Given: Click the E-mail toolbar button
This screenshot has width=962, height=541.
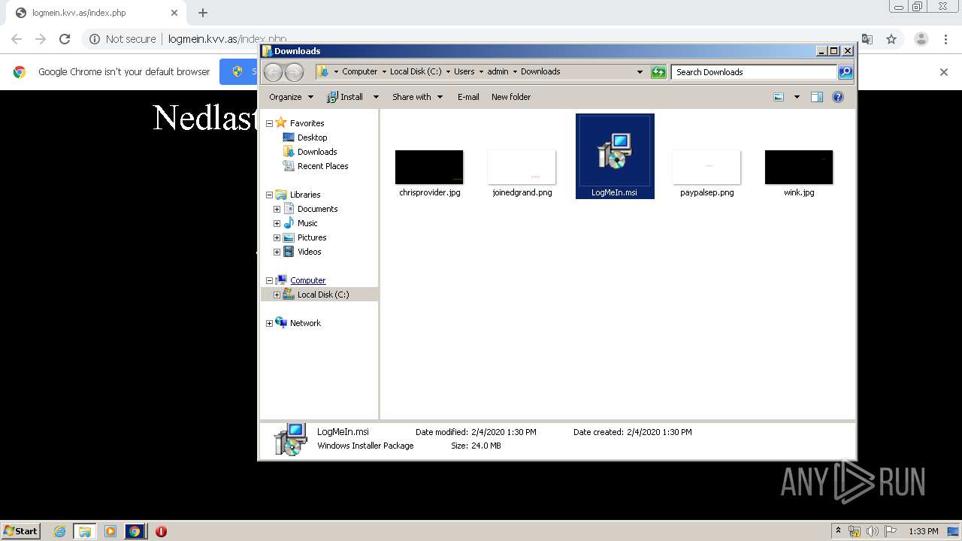Looking at the screenshot, I should (468, 97).
